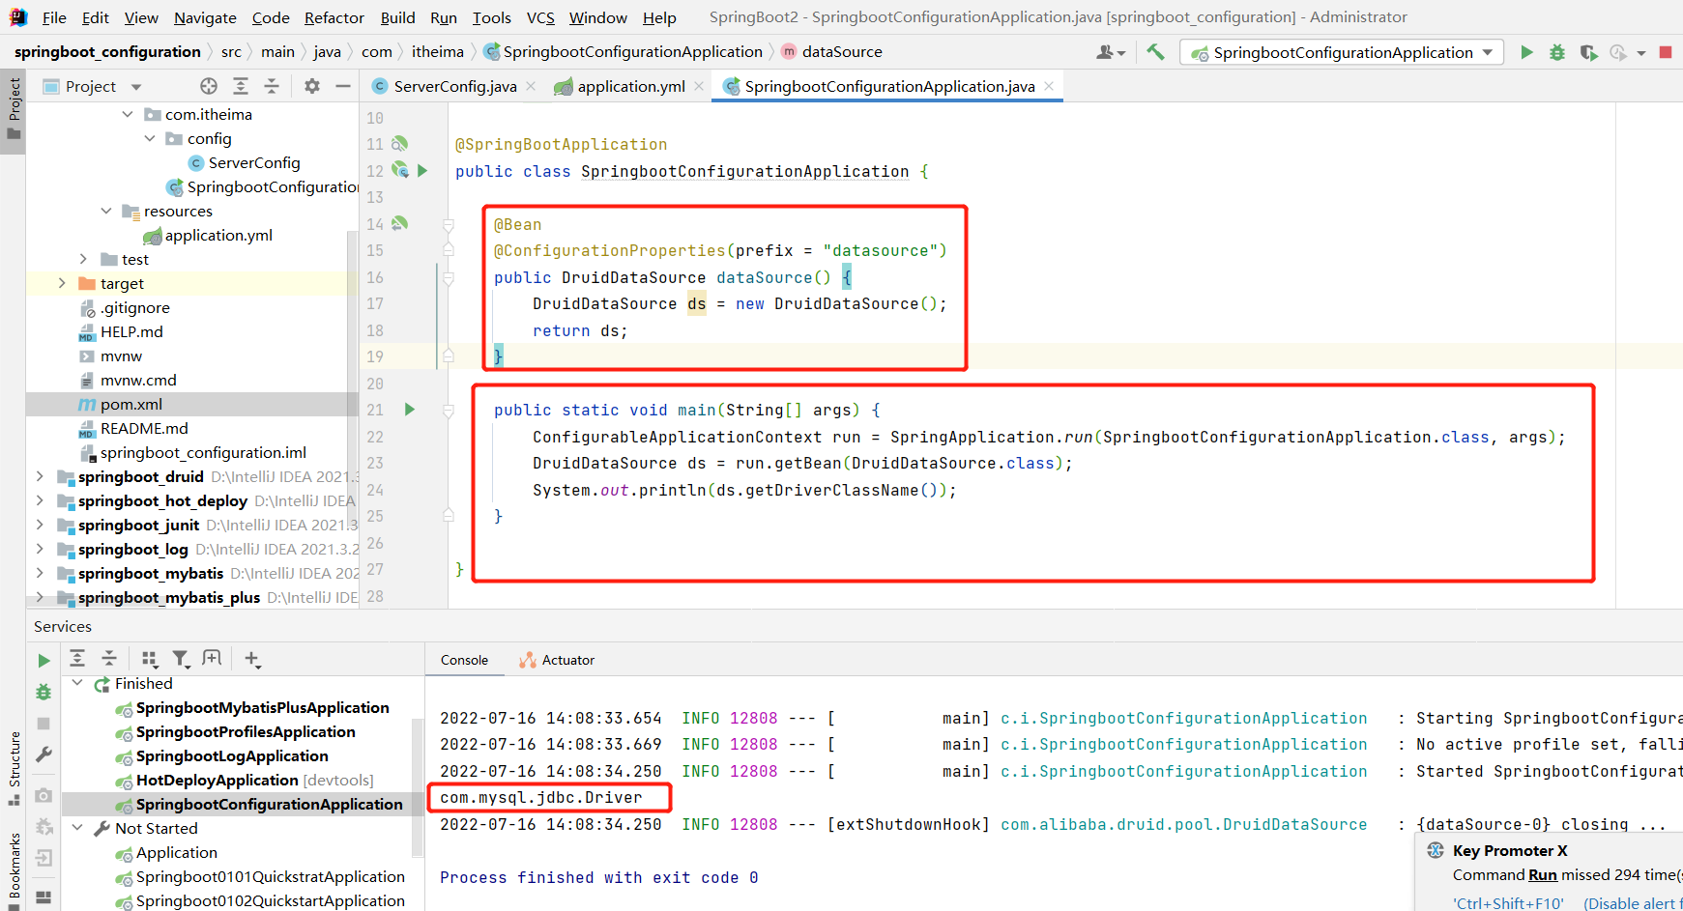Stop the process with the red square icon

[x=1666, y=52]
